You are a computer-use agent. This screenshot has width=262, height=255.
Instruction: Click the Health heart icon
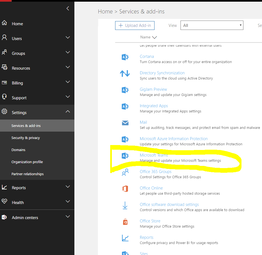click(x=4, y=201)
